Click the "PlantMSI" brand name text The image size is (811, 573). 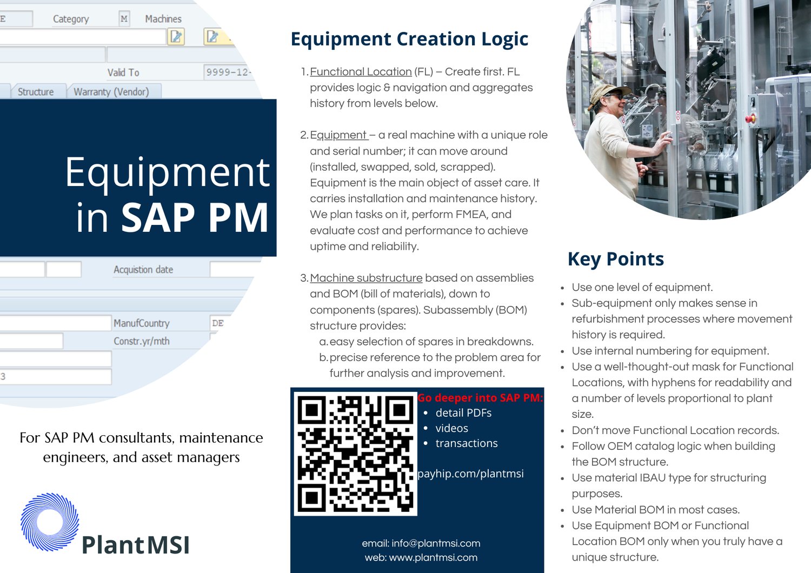(x=136, y=545)
